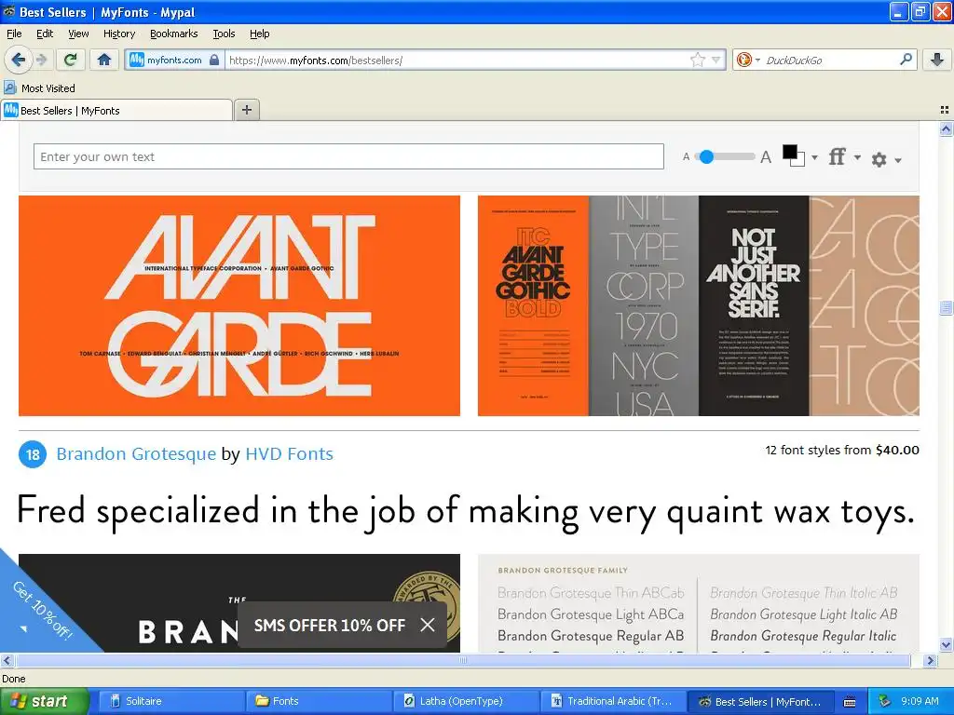Click the vertical scrollbar up arrow
Image resolution: width=954 pixels, height=715 pixels.
coord(946,128)
